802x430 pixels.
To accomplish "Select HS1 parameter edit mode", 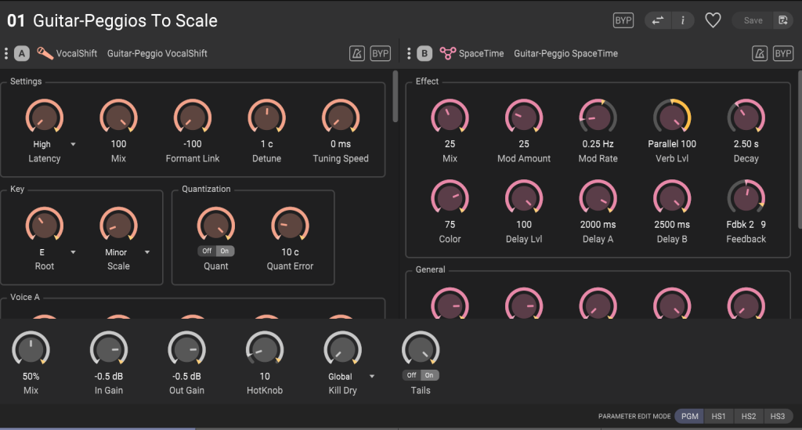I will pos(719,416).
